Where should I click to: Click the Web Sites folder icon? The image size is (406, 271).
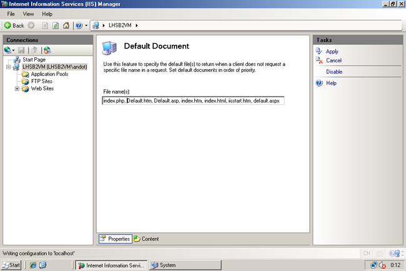[x=26, y=88]
